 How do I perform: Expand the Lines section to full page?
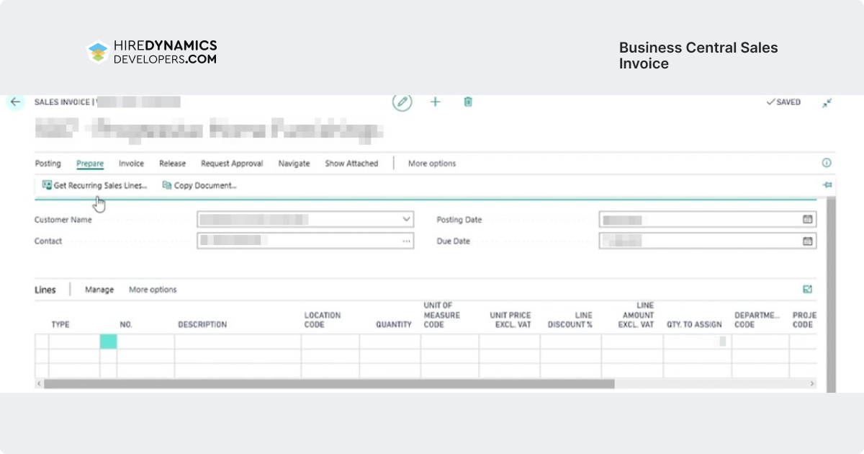(808, 289)
